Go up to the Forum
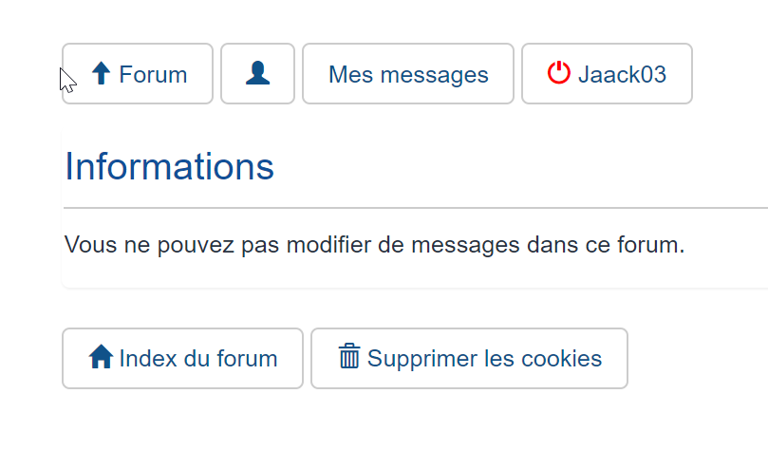 pos(152,74)
